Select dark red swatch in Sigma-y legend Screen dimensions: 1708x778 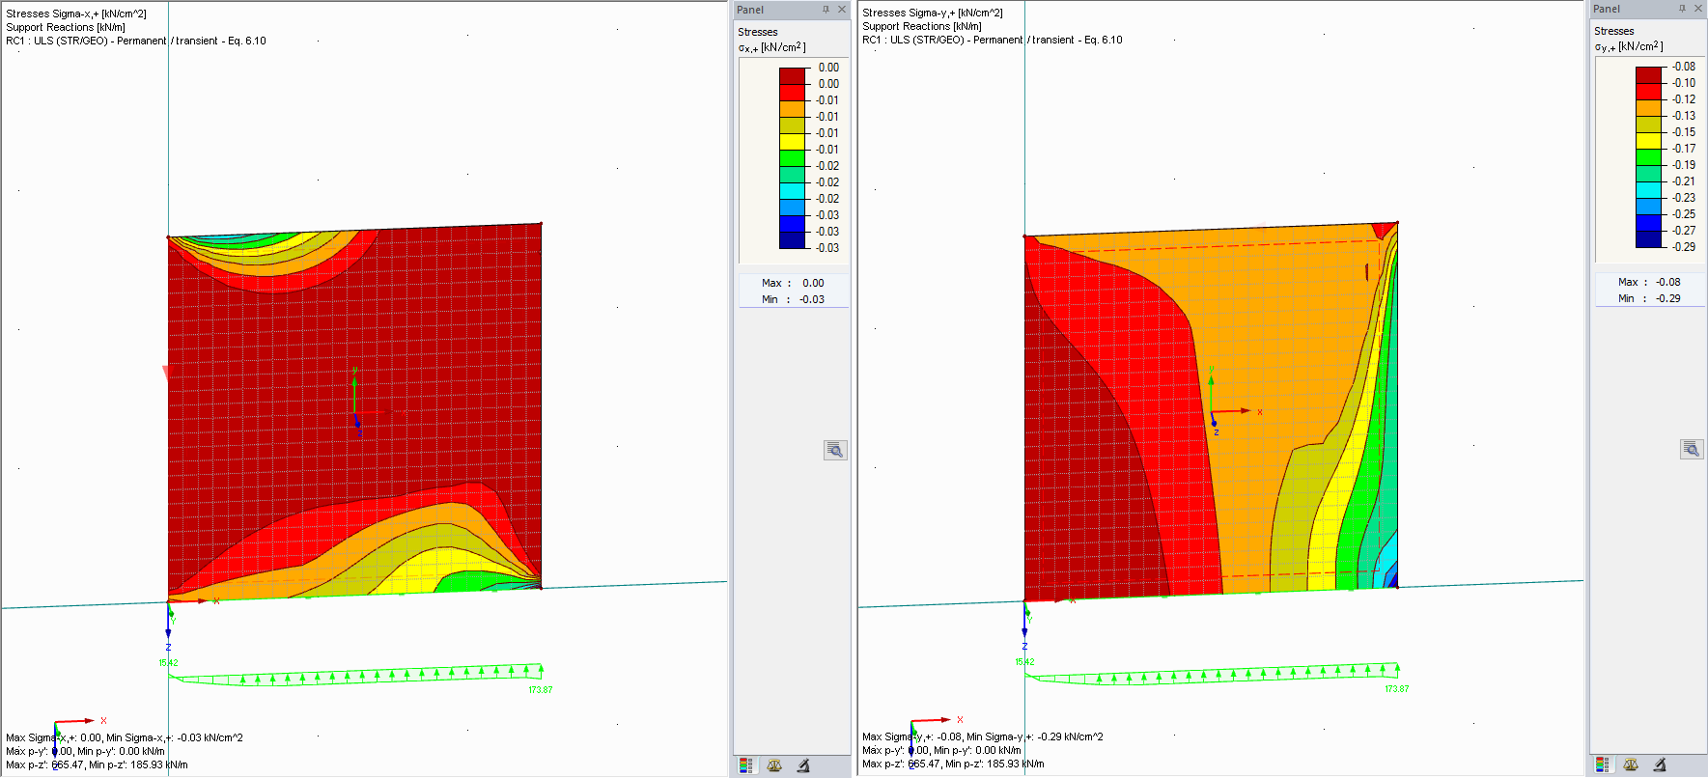pyautogui.click(x=1648, y=75)
